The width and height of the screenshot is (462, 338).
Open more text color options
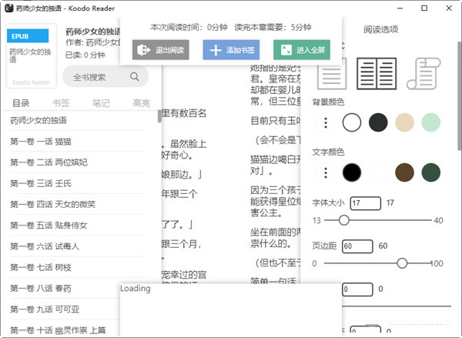[326, 172]
